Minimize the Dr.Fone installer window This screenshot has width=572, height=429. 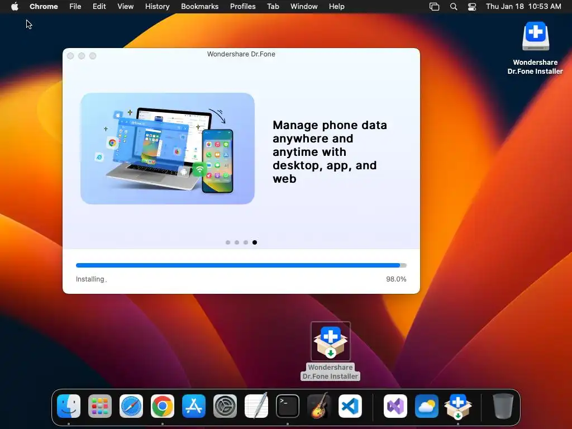point(82,56)
